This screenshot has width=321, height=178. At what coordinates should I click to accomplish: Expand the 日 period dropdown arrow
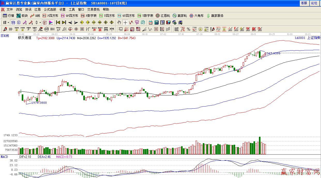click(x=8, y=22)
